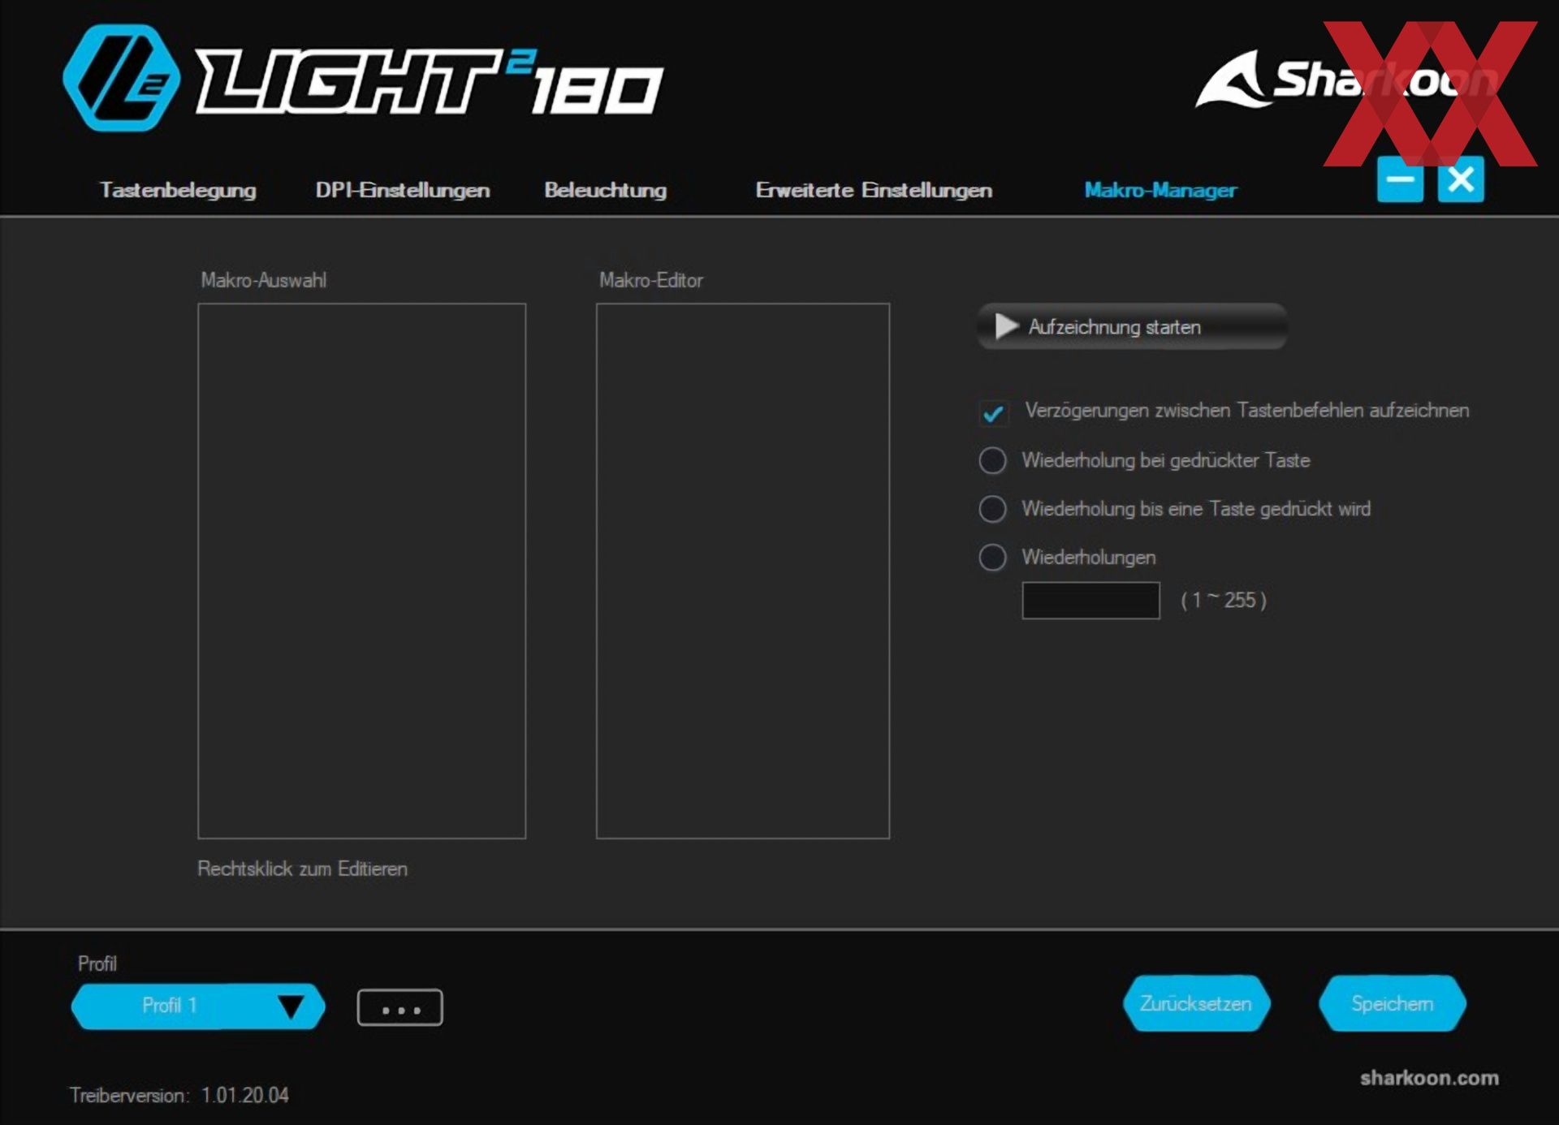Go to Erweiterte Einstellungen tab
This screenshot has height=1125, width=1559.
click(x=874, y=190)
